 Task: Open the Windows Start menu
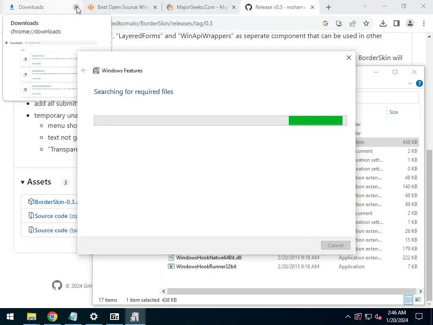click(x=10, y=317)
